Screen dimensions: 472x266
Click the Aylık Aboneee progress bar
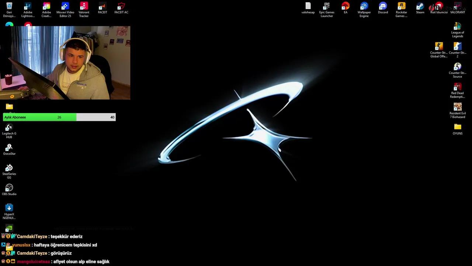[x=59, y=117]
